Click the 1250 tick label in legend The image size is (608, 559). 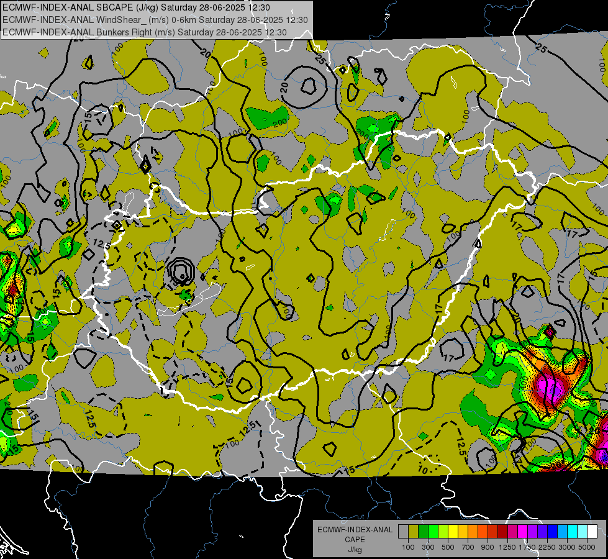(x=507, y=547)
